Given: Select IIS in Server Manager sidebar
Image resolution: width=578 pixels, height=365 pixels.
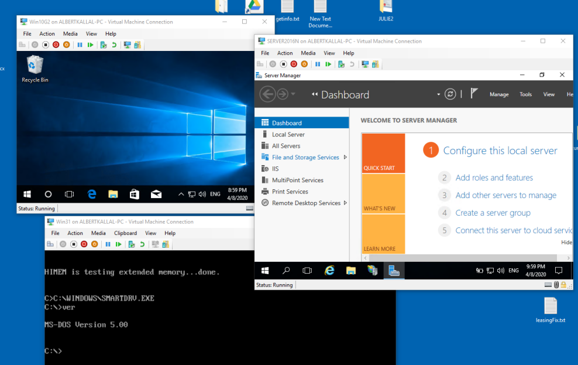Looking at the screenshot, I should (x=301, y=169).
